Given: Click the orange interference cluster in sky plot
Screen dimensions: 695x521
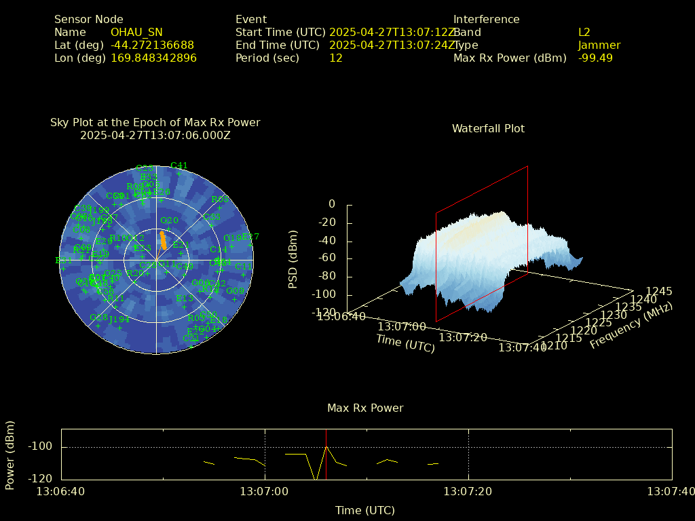Looking at the screenshot, I should click(x=163, y=240).
